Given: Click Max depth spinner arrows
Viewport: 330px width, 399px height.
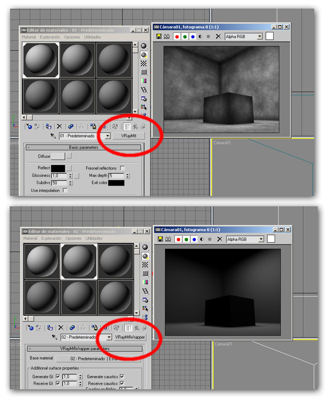Looking at the screenshot, I should 128,176.
